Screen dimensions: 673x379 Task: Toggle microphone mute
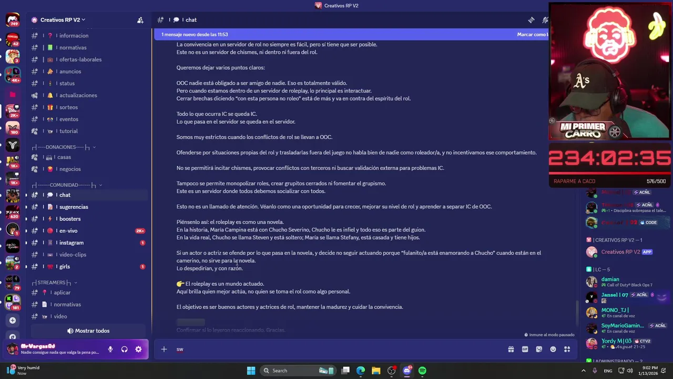click(x=110, y=349)
